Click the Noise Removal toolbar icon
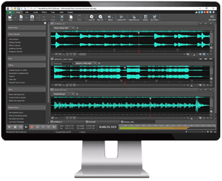Screen dimensions: 222x181 click(x=134, y=18)
